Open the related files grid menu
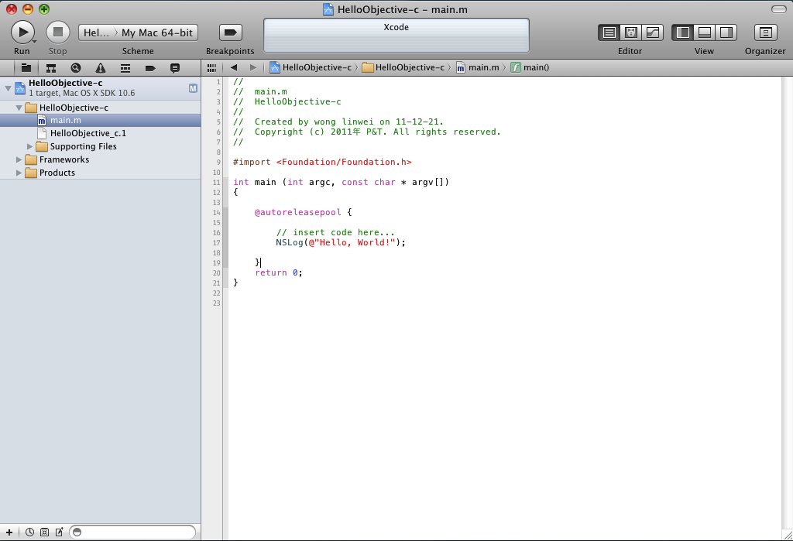Viewport: 793px width, 541px height. [x=212, y=68]
